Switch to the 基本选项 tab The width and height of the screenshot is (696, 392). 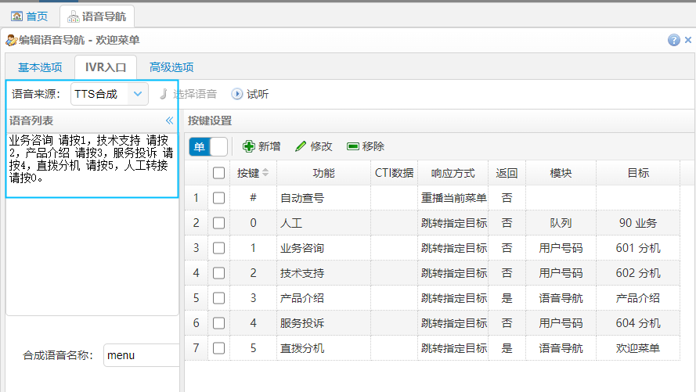tap(40, 67)
